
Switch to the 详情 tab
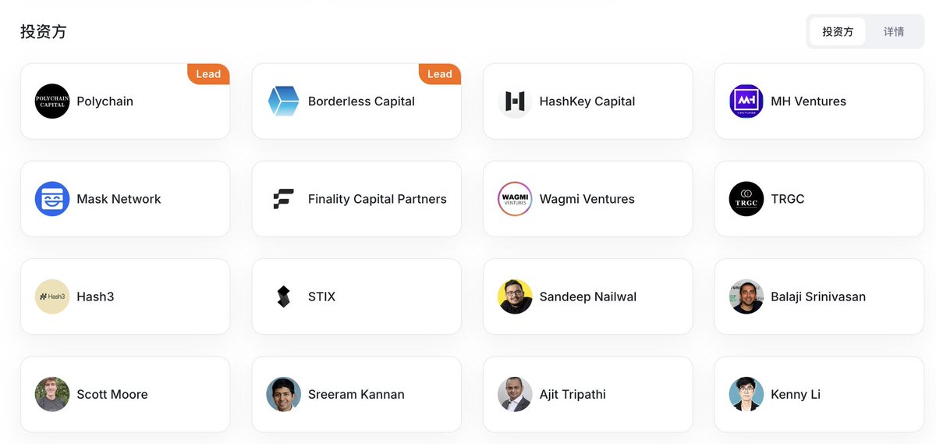pos(894,32)
